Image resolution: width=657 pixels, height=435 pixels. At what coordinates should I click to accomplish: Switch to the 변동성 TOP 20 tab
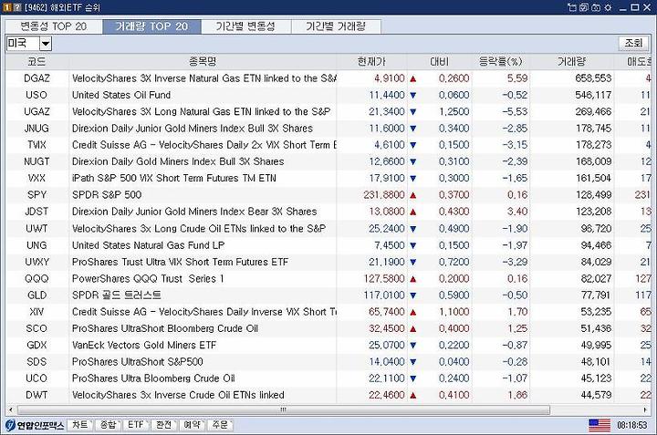point(54,26)
